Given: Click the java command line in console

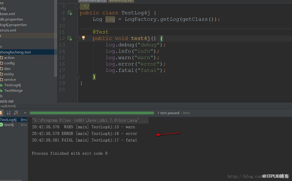Looking at the screenshot, I should pyautogui.click(x=90, y=120).
